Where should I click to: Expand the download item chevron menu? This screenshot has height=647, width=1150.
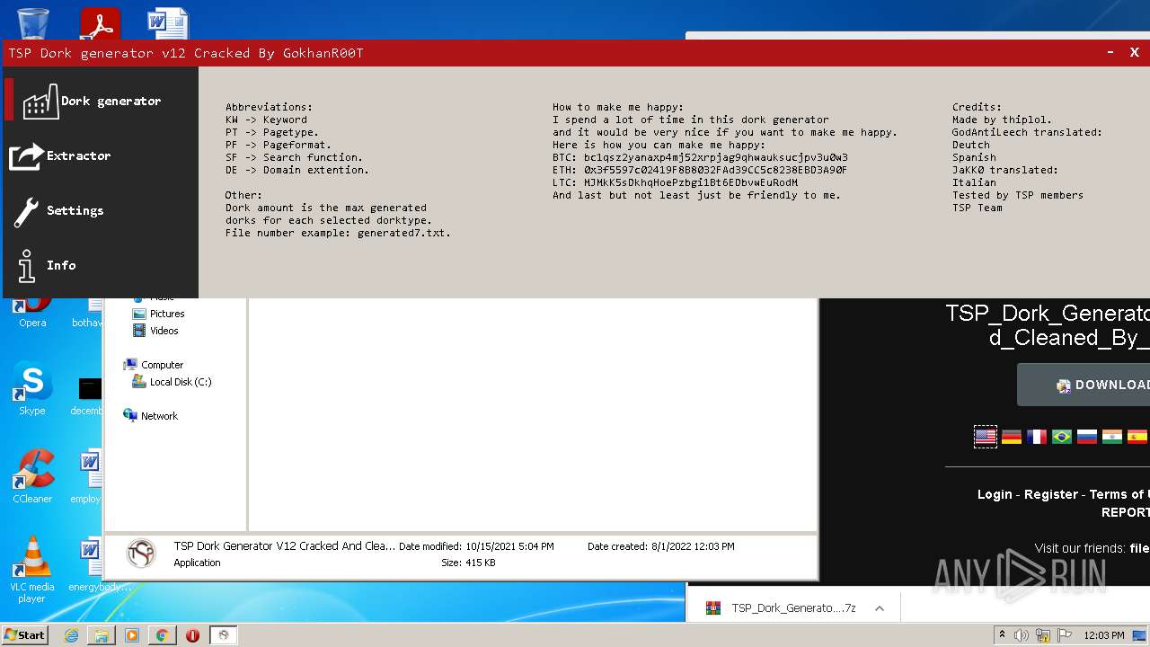click(x=880, y=608)
